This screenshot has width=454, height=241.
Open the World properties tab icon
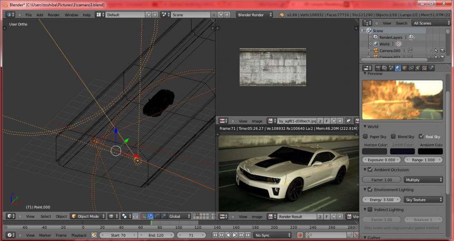[x=398, y=68]
